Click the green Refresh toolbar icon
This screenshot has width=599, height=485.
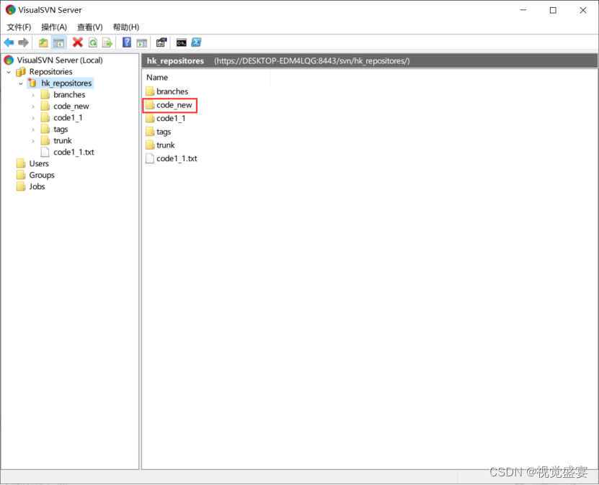pyautogui.click(x=93, y=42)
